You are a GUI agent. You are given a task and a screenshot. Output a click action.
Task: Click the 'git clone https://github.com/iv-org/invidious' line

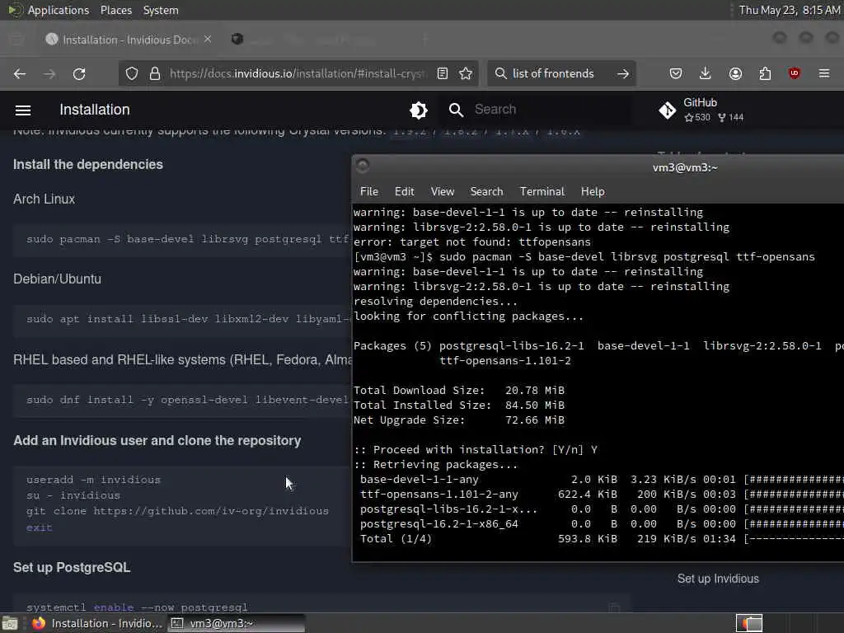point(178,511)
